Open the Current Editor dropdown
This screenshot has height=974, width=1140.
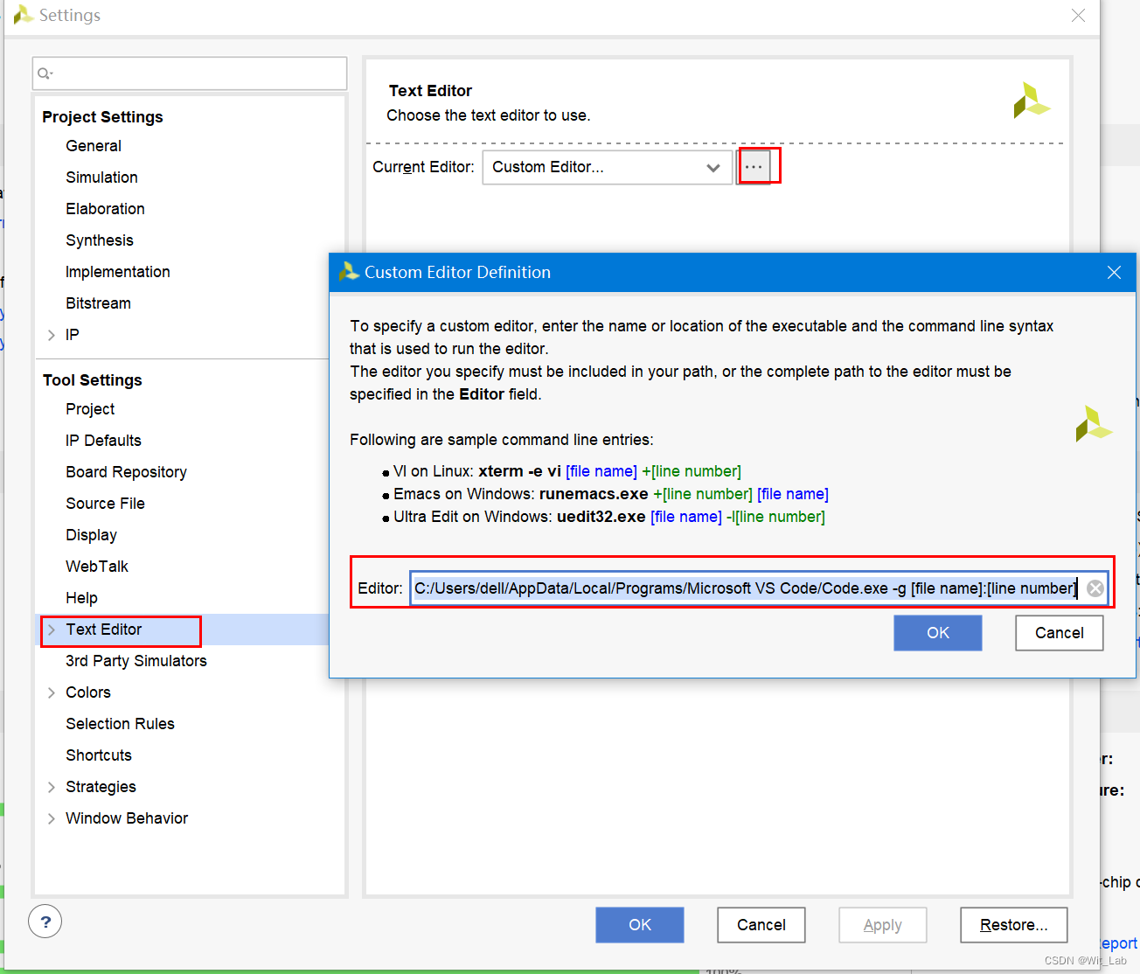(x=607, y=167)
